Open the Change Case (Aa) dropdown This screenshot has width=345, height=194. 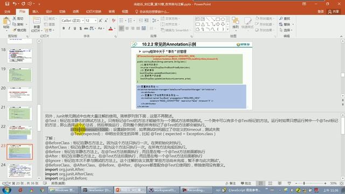[101, 29]
